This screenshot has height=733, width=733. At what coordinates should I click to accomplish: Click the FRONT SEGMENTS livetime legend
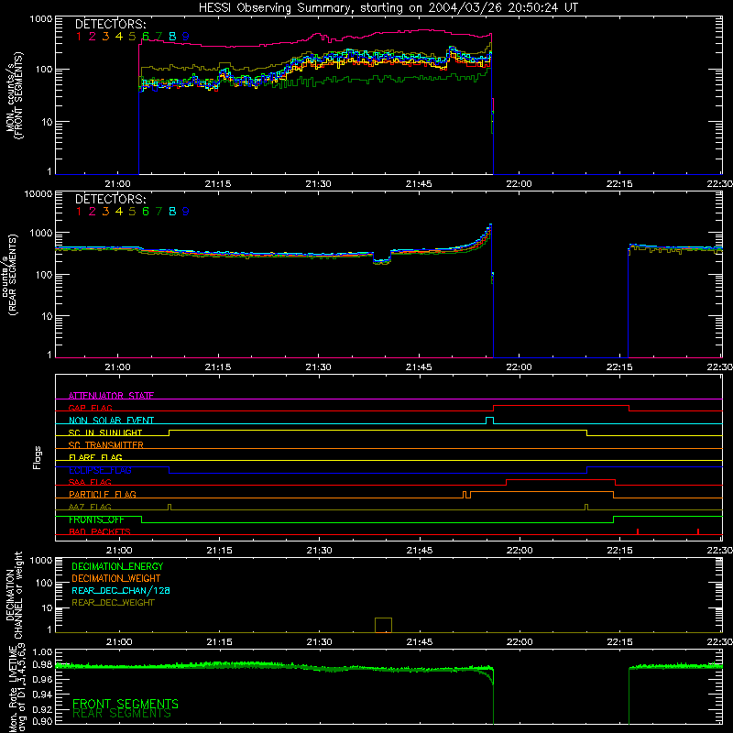126,704
